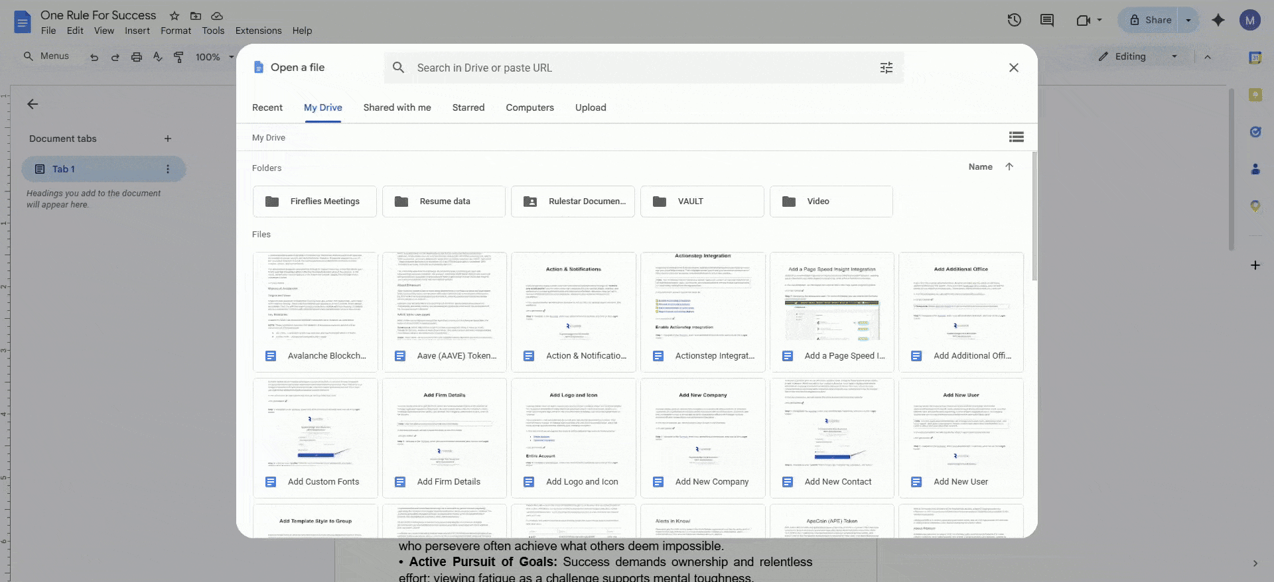Screen dimensions: 1274x582
Task: Open Starred tab
Action: click(468, 107)
